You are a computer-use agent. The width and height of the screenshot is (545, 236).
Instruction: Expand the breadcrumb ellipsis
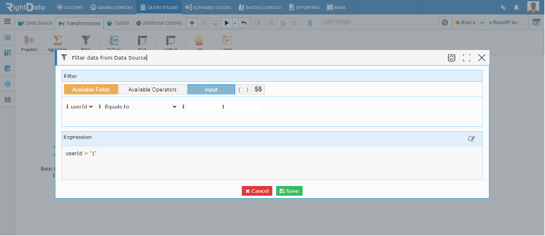[x=482, y=22]
